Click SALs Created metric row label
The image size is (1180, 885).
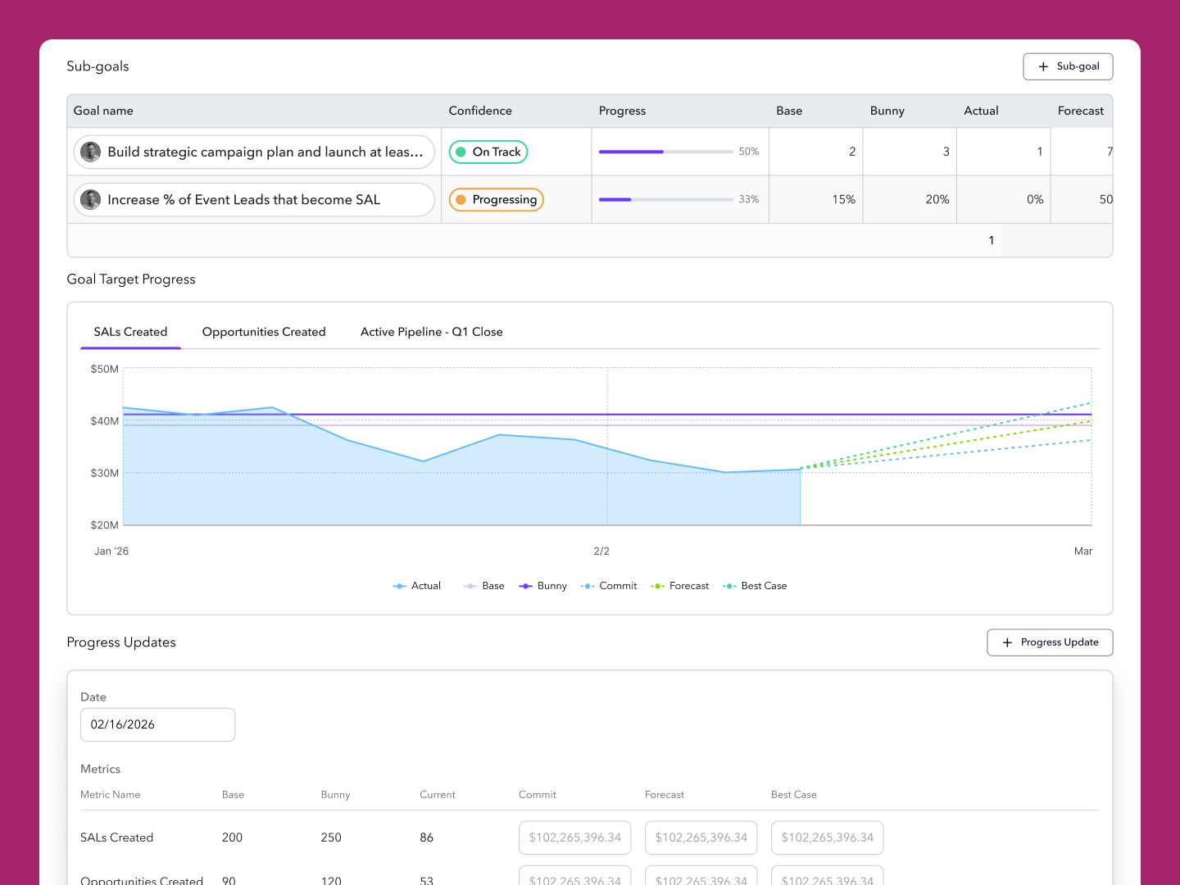point(117,837)
